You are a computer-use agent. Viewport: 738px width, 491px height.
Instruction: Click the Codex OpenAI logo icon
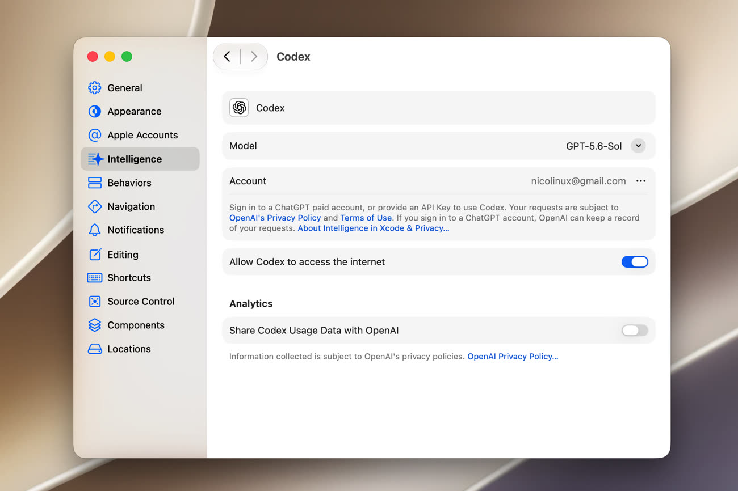[239, 108]
